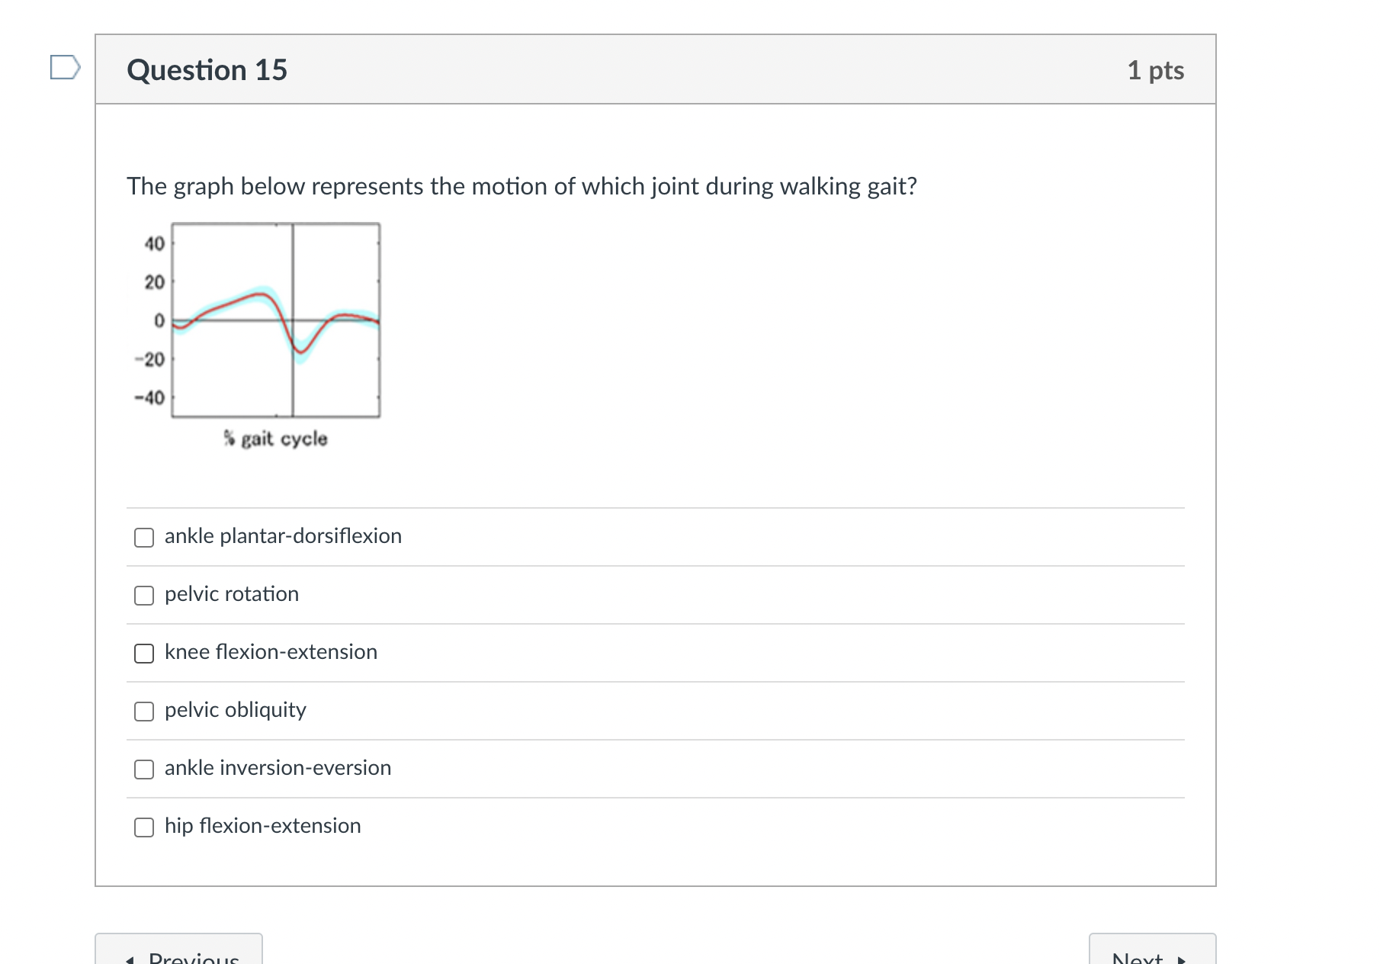Click the ankle plantar-dorsiflexion label text

point(283,535)
